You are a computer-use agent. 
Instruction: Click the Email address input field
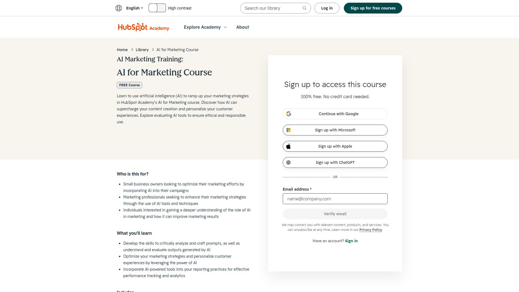coord(335,199)
